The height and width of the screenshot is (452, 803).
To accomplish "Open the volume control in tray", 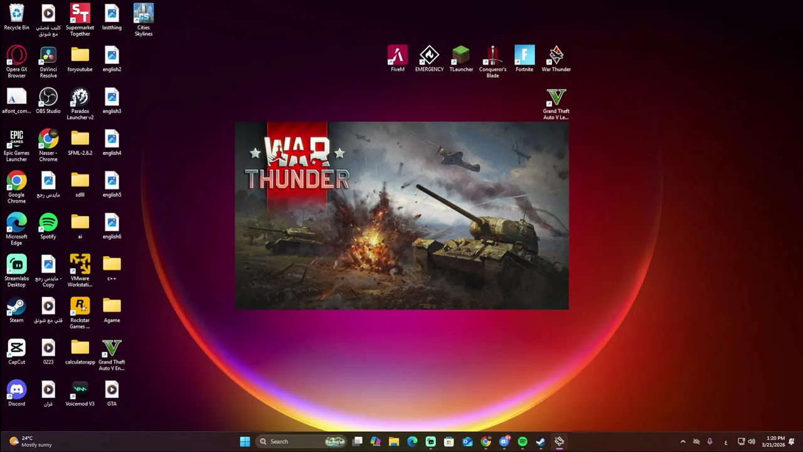I will pos(752,441).
